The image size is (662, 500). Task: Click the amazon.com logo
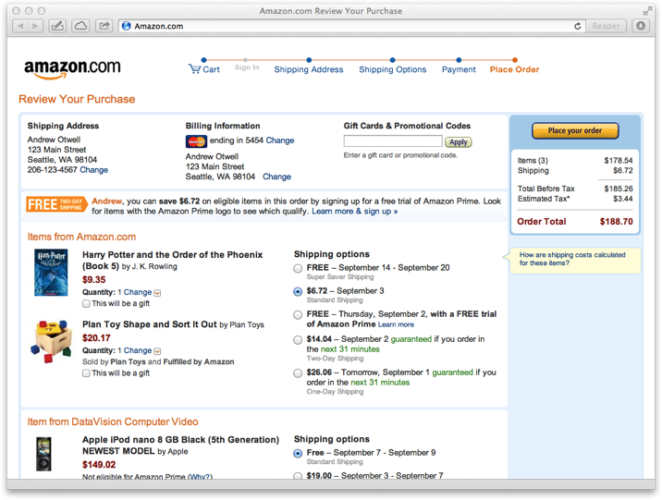72,68
